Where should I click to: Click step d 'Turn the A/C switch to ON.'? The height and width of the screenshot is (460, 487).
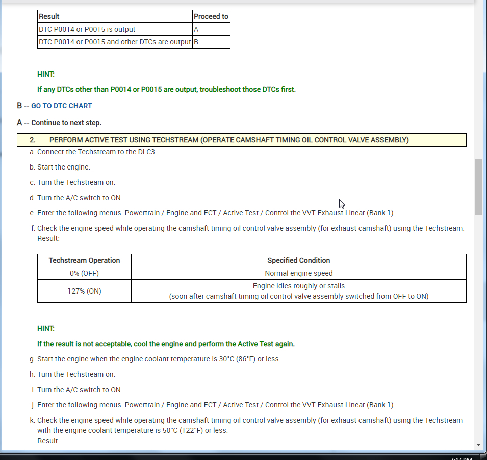point(80,198)
